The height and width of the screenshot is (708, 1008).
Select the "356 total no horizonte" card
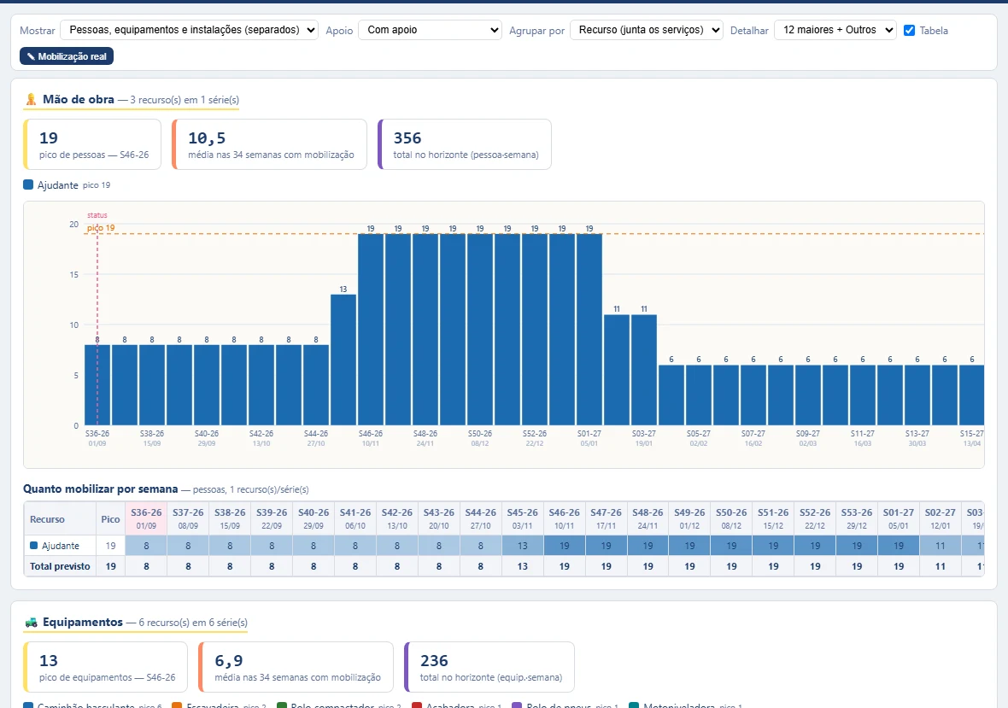(x=465, y=144)
